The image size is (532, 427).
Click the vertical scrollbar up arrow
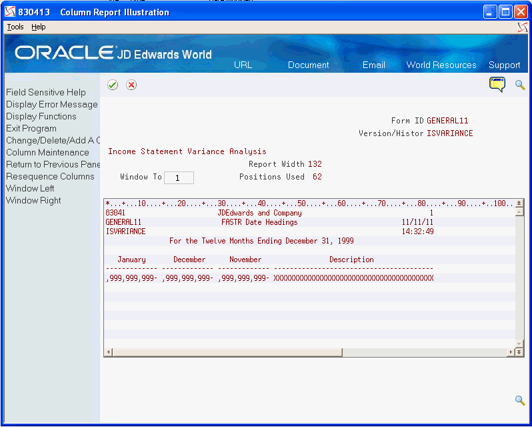click(519, 211)
